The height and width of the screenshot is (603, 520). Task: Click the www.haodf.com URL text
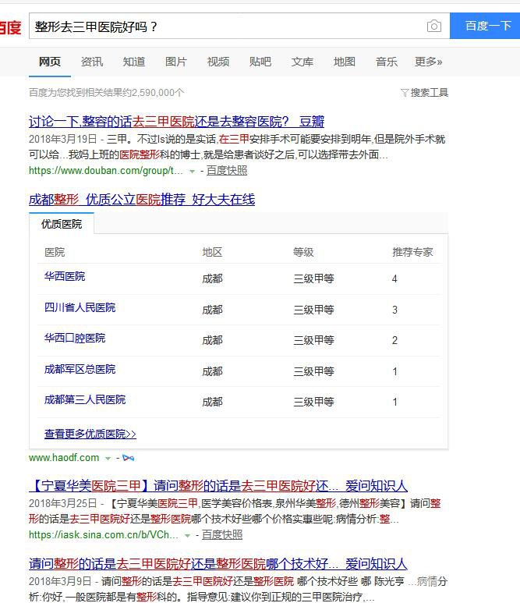(64, 458)
